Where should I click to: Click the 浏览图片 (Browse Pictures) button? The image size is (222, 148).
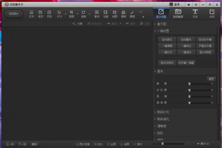[14, 14]
